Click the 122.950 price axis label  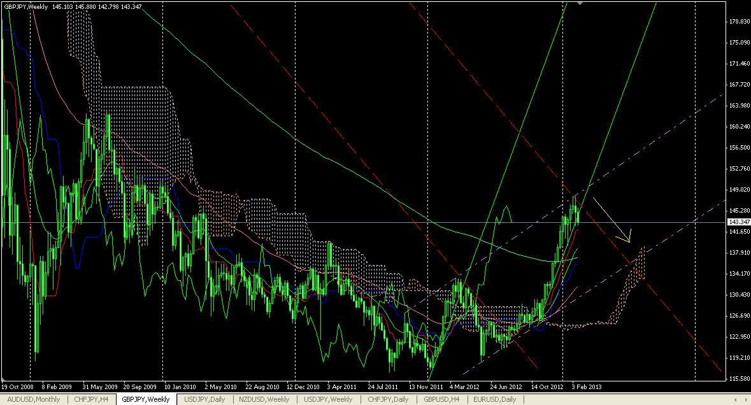coord(740,336)
